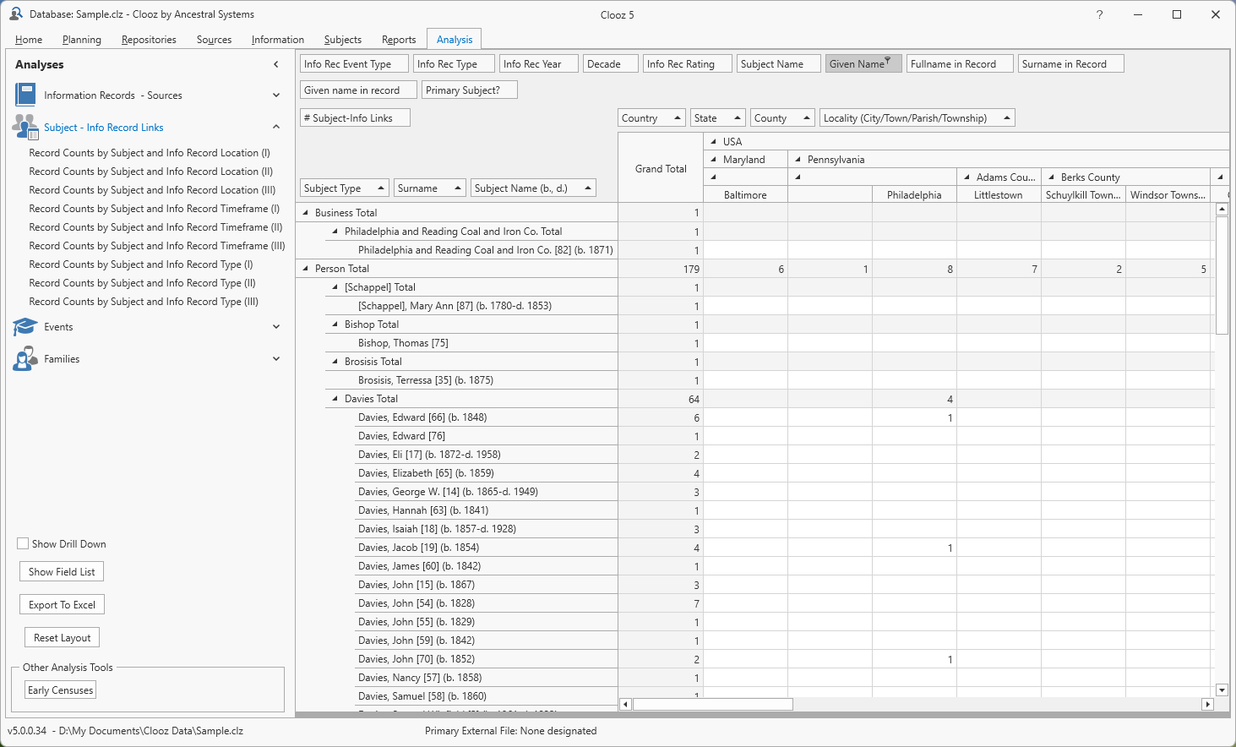Click the Reset Layout button

click(x=63, y=638)
